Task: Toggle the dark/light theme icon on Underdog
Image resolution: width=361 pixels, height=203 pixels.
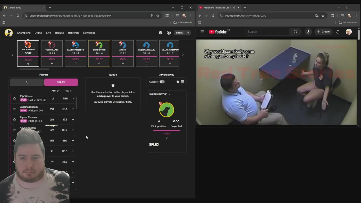Action: pyautogui.click(x=160, y=33)
